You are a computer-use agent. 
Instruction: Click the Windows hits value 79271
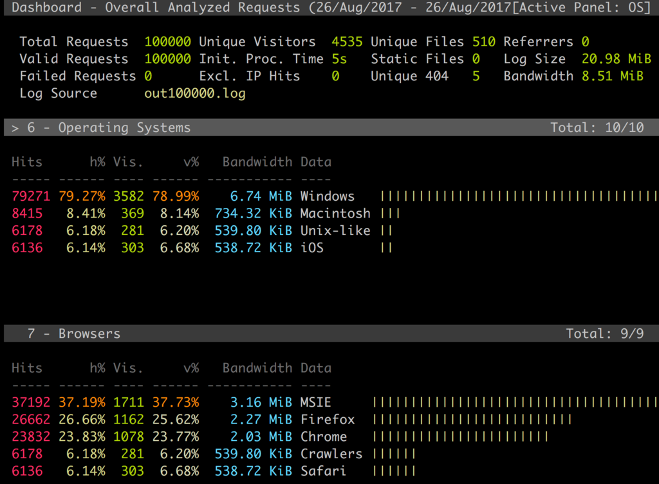pyautogui.click(x=31, y=196)
